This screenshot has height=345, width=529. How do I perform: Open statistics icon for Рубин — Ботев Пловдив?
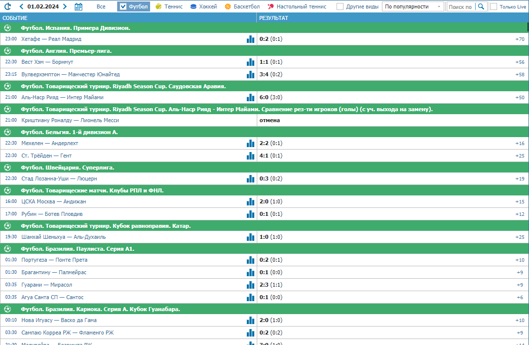click(250, 214)
